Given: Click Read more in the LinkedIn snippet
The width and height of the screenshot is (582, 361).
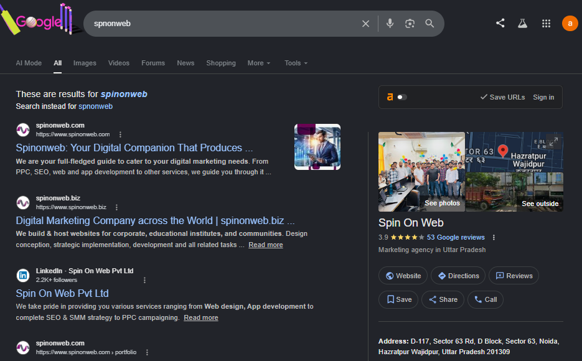Looking at the screenshot, I should point(201,317).
